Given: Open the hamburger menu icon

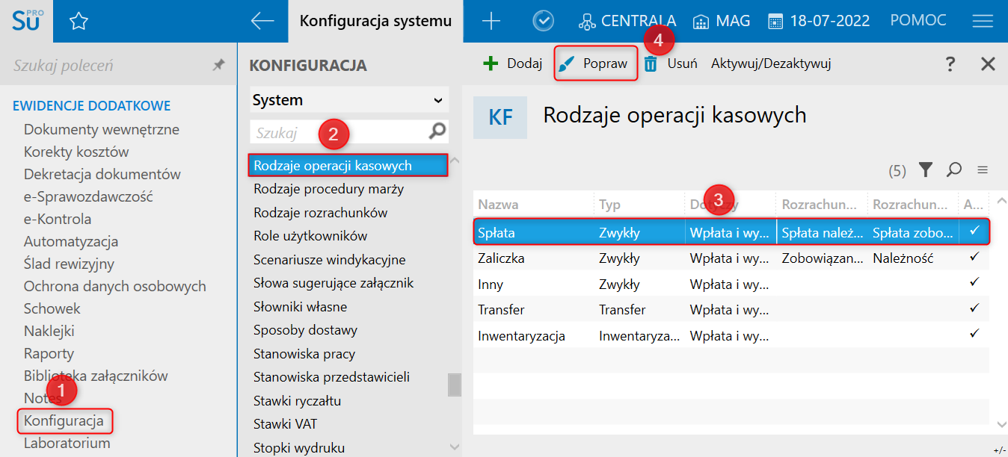Looking at the screenshot, I should tap(982, 22).
